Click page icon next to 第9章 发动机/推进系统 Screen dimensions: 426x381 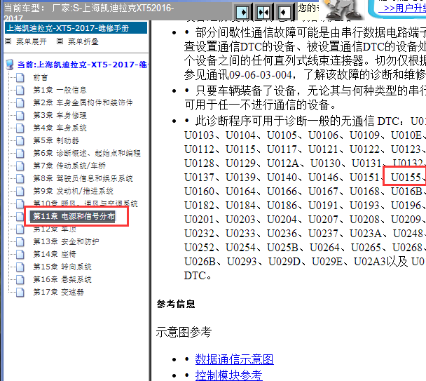point(20,191)
